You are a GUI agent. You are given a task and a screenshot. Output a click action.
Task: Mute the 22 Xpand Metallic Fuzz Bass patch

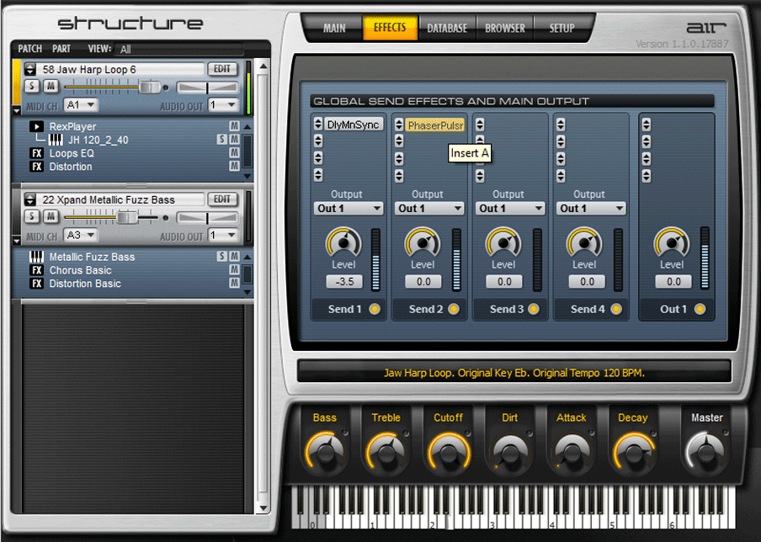(50, 217)
